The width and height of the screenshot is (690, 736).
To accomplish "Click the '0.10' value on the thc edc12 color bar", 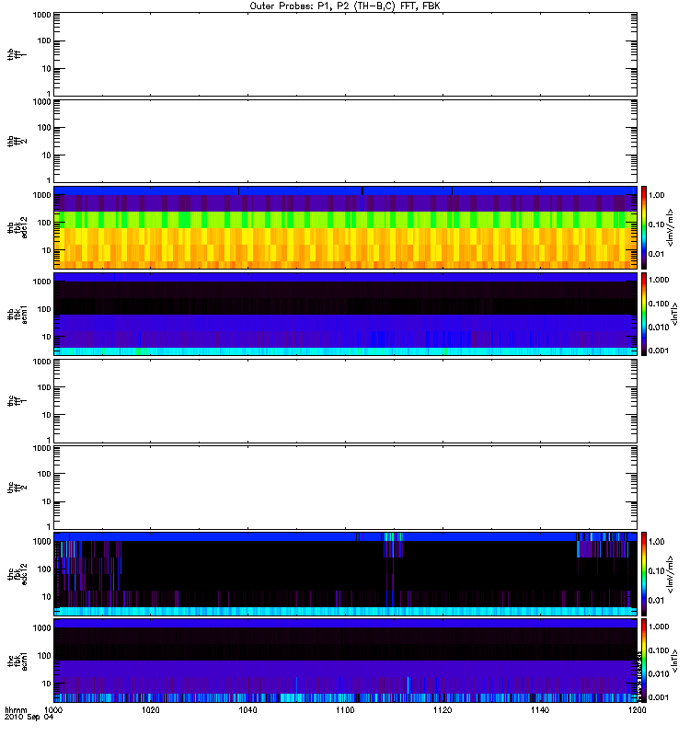I will (x=656, y=570).
